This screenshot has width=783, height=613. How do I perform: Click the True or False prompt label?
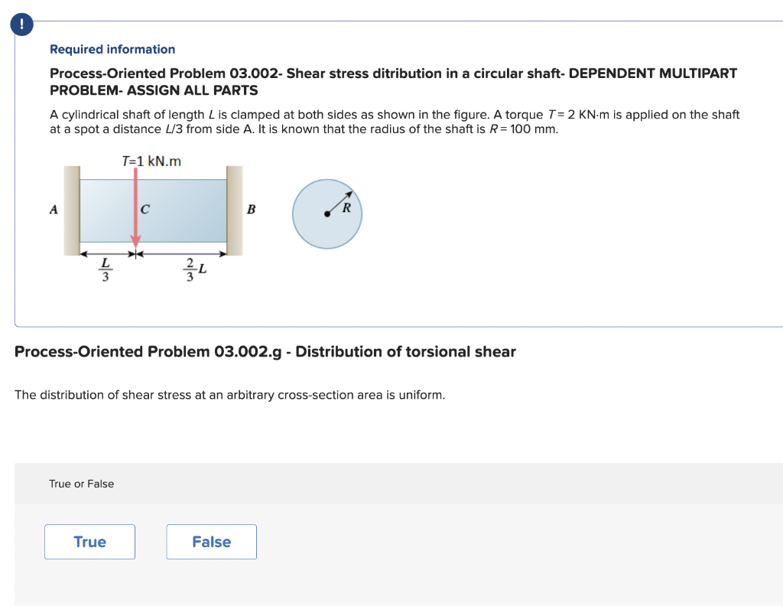tap(80, 484)
